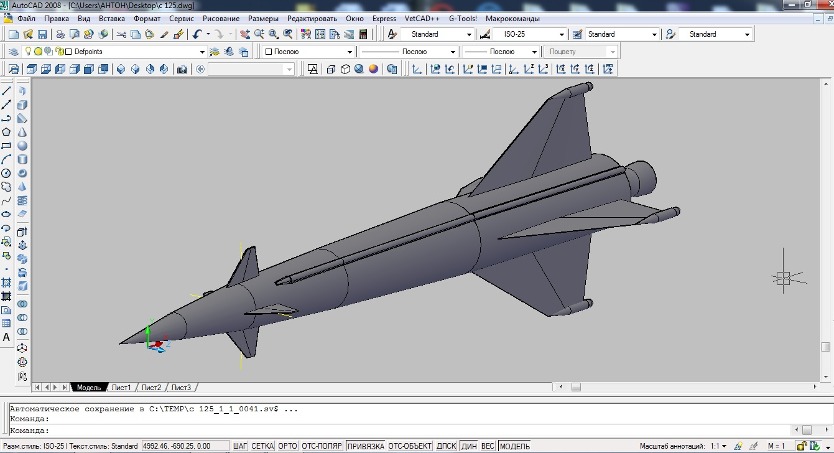Toggle ВЕС lineweight display

(488, 446)
